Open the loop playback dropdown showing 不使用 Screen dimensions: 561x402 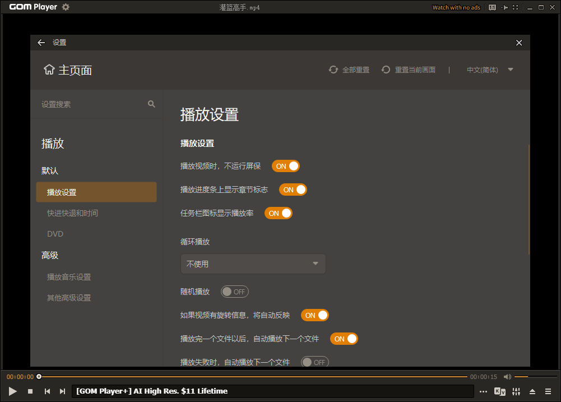[x=253, y=264]
